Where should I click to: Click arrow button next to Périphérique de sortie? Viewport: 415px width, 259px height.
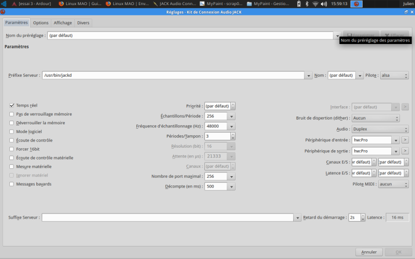[x=405, y=151]
